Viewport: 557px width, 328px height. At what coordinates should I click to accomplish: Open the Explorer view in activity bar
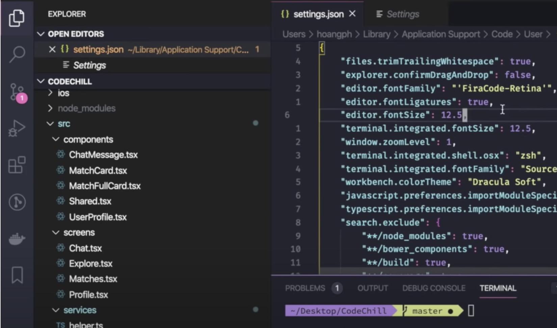click(x=17, y=18)
